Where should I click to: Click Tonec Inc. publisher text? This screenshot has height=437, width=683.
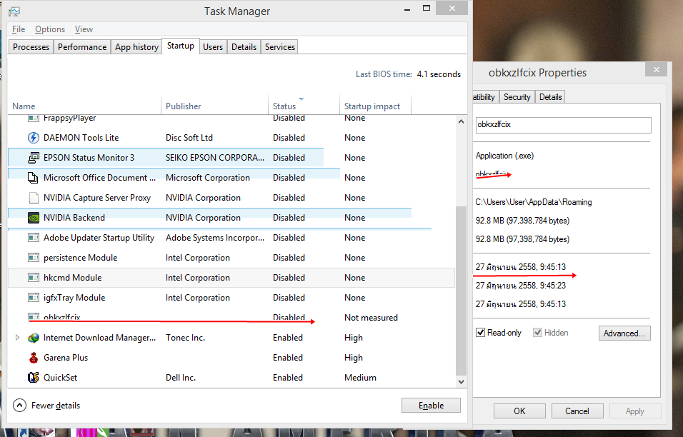185,338
